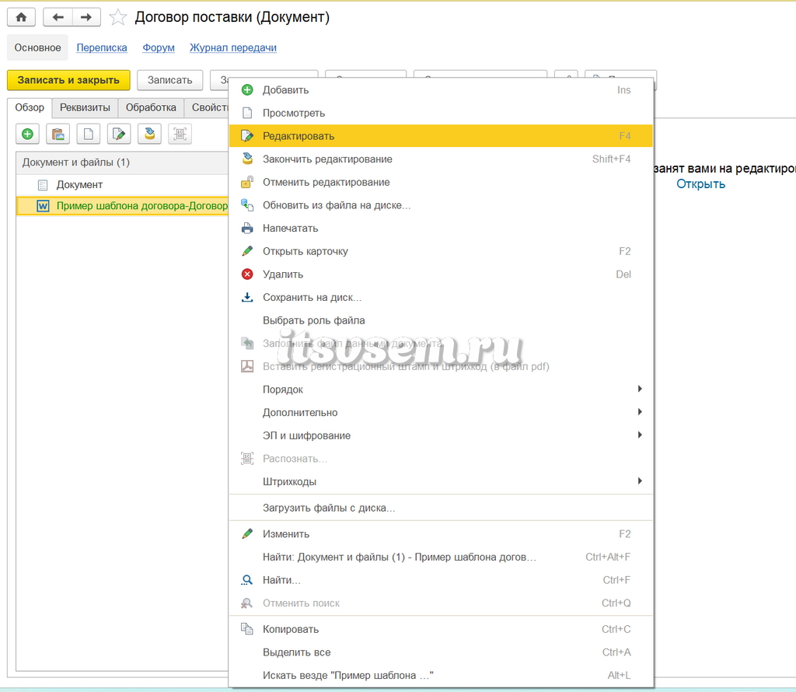Choose Просмотреть in context menu

coord(441,113)
